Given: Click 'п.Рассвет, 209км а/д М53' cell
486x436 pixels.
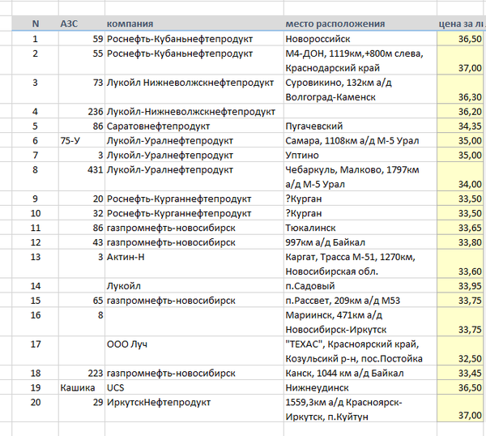Looking at the screenshot, I should (x=360, y=300).
